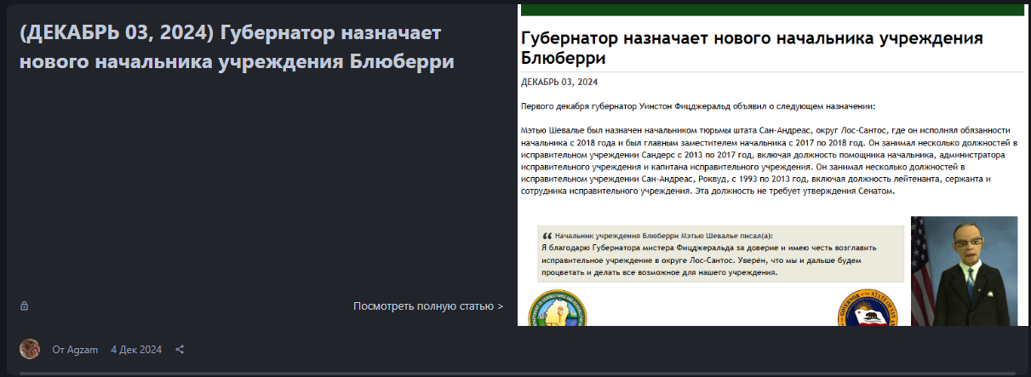This screenshot has width=1031, height=377.
Task: Click the Department of Corrections green seal
Action: [558, 311]
